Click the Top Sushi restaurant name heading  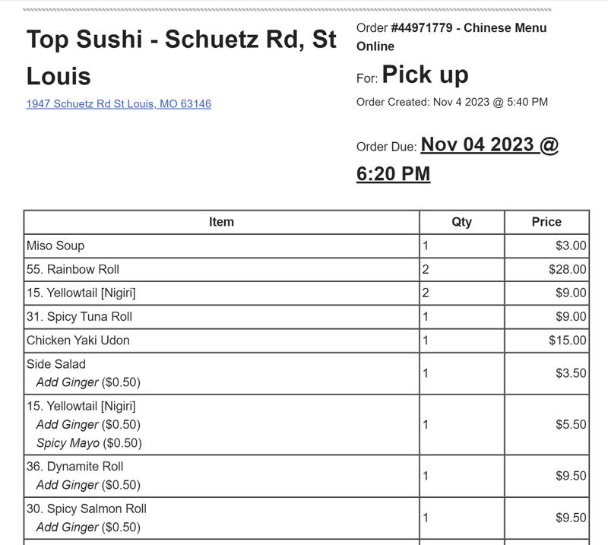tap(181, 58)
